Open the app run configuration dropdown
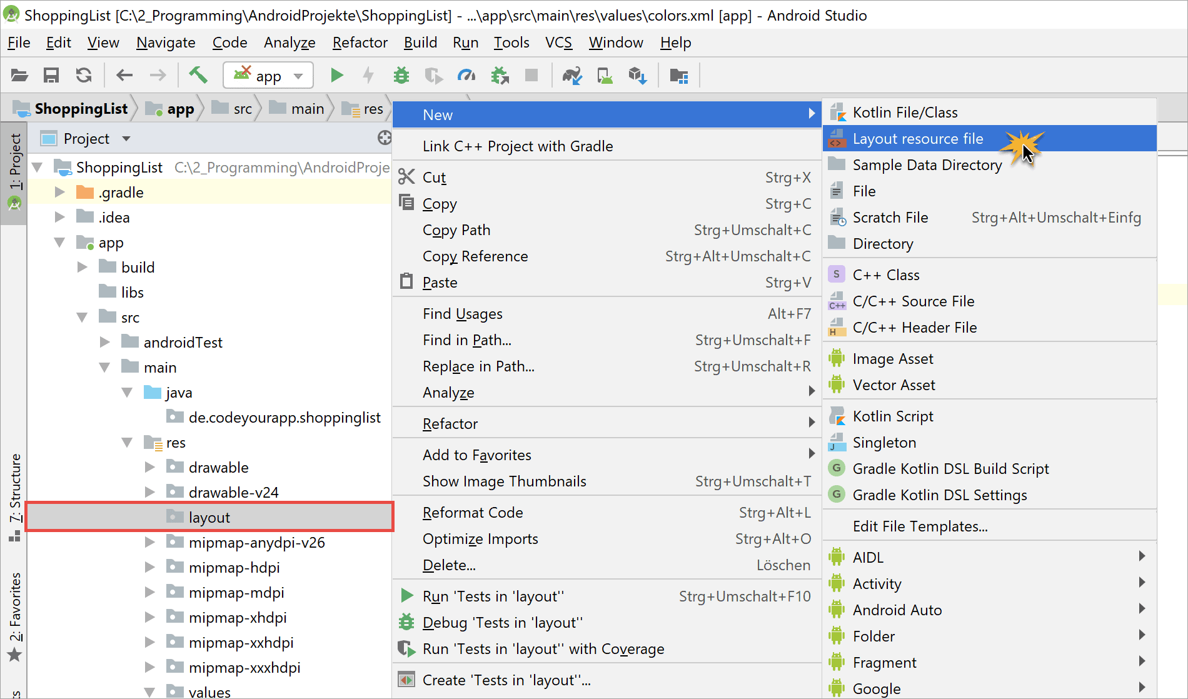1188x699 pixels. click(x=268, y=76)
